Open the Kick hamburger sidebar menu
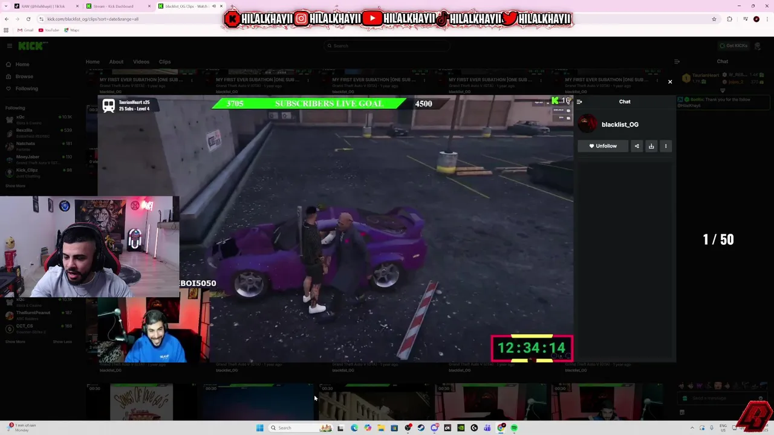774x435 pixels. coord(9,46)
